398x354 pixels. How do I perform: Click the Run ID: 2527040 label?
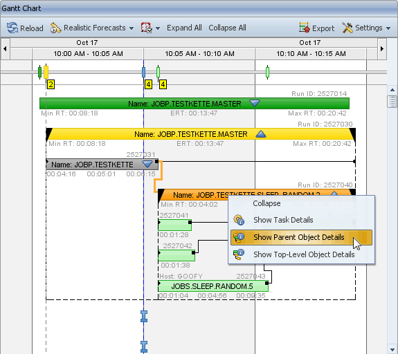[325, 185]
